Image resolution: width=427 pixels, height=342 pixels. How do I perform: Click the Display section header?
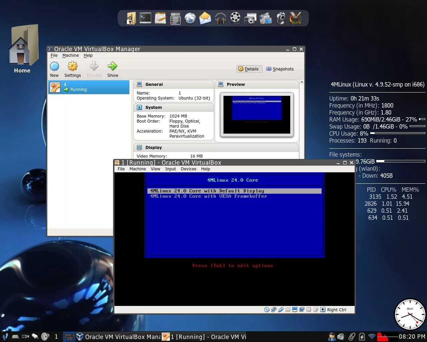point(216,147)
